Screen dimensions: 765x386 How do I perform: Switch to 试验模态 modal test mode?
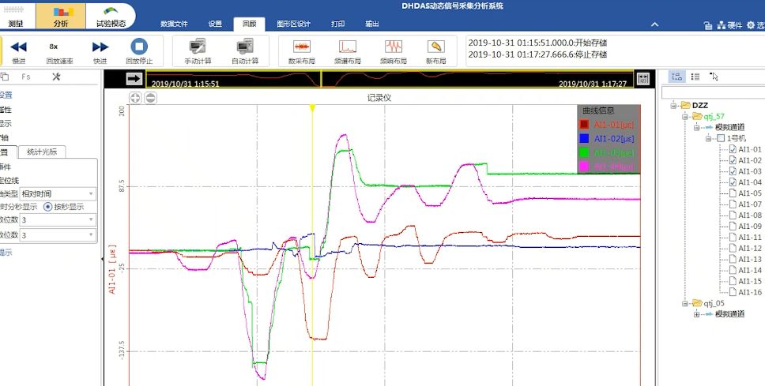point(111,16)
